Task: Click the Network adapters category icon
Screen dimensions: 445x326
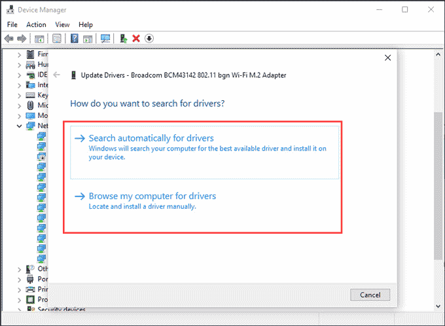Action: 30,126
